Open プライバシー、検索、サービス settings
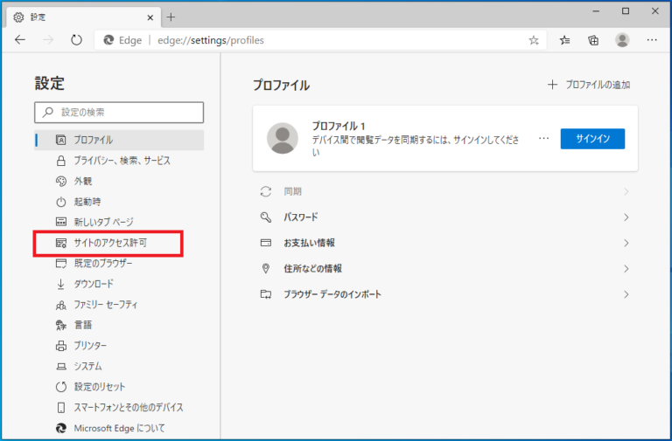The image size is (672, 441). (x=119, y=161)
